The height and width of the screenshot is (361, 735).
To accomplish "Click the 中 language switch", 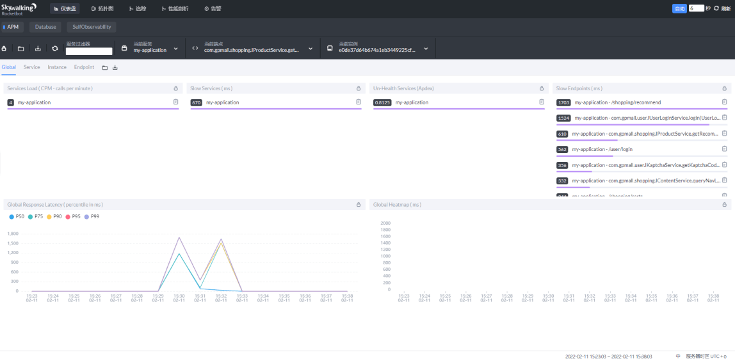I will [678, 357].
